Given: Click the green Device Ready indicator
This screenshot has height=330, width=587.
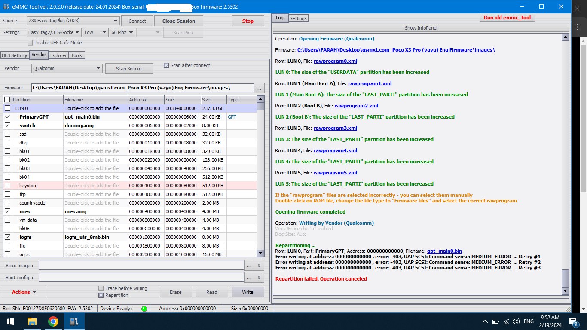Looking at the screenshot, I should pyautogui.click(x=144, y=309).
